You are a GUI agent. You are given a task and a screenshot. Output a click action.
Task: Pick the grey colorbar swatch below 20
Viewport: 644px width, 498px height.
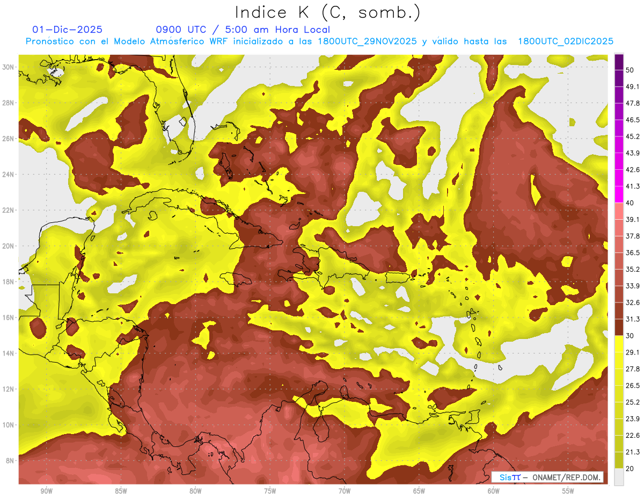(x=619, y=477)
